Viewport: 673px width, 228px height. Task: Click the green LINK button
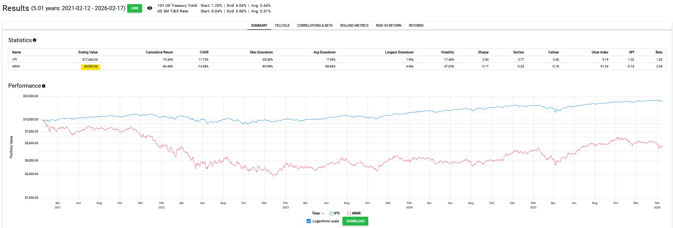point(134,8)
